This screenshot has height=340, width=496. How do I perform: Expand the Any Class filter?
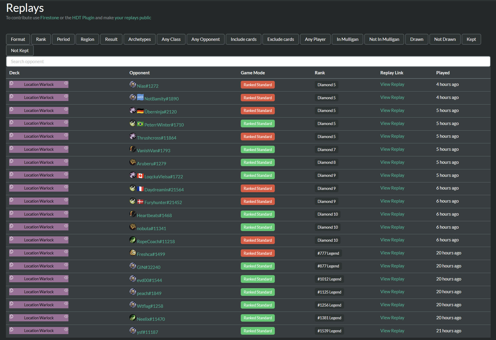[x=171, y=39]
